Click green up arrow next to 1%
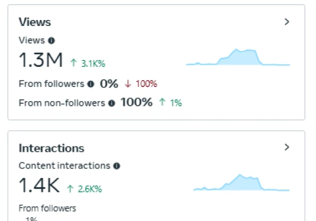Screen dimensions: 316x221 coord(162,102)
